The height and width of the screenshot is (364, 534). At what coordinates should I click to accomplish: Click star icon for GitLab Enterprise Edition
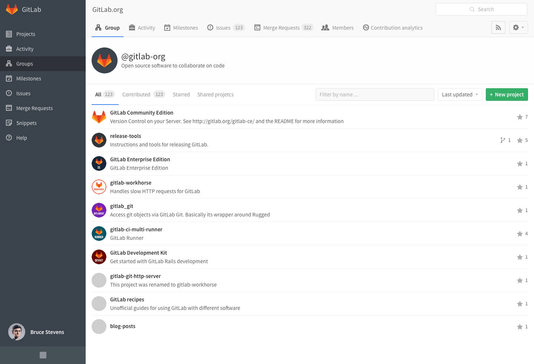coord(520,164)
